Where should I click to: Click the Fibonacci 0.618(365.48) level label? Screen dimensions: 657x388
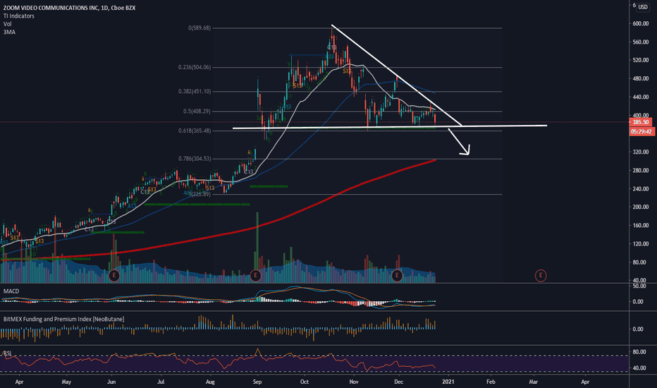pos(195,131)
